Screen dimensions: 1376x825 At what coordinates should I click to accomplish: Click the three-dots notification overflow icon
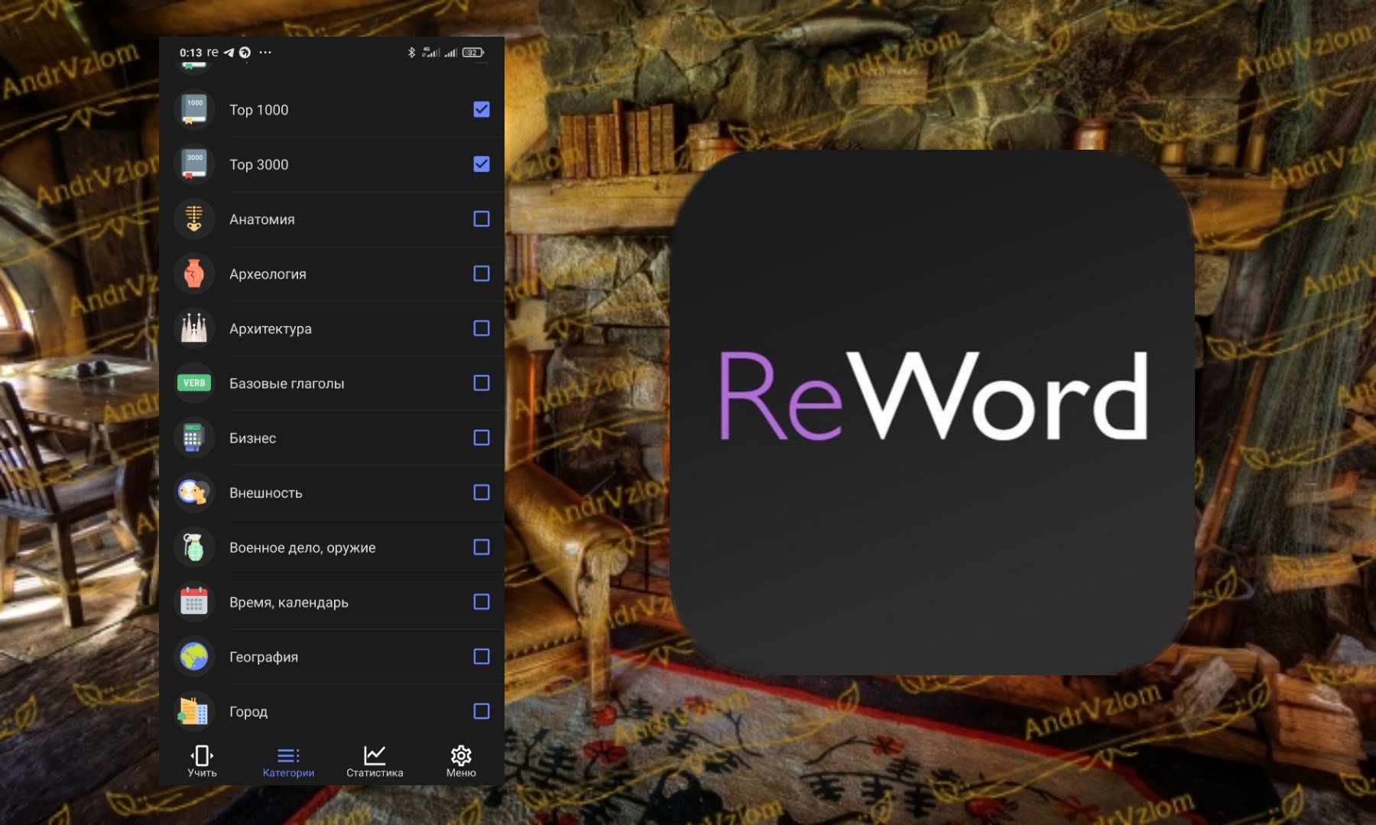click(265, 53)
